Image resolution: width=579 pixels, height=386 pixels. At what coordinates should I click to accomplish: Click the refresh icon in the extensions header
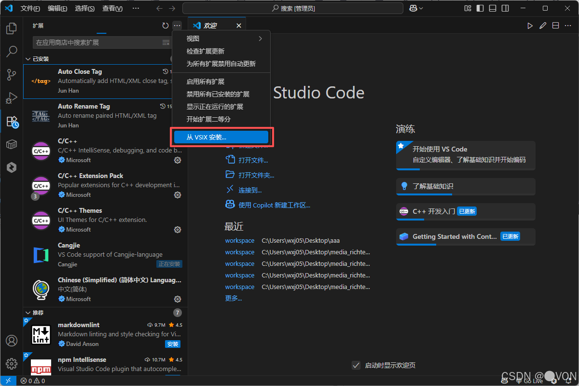(165, 26)
